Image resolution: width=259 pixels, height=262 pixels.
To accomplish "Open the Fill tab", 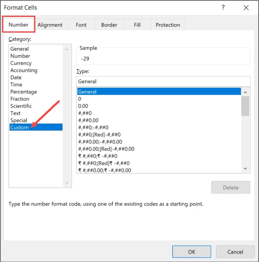I will pyautogui.click(x=137, y=25).
